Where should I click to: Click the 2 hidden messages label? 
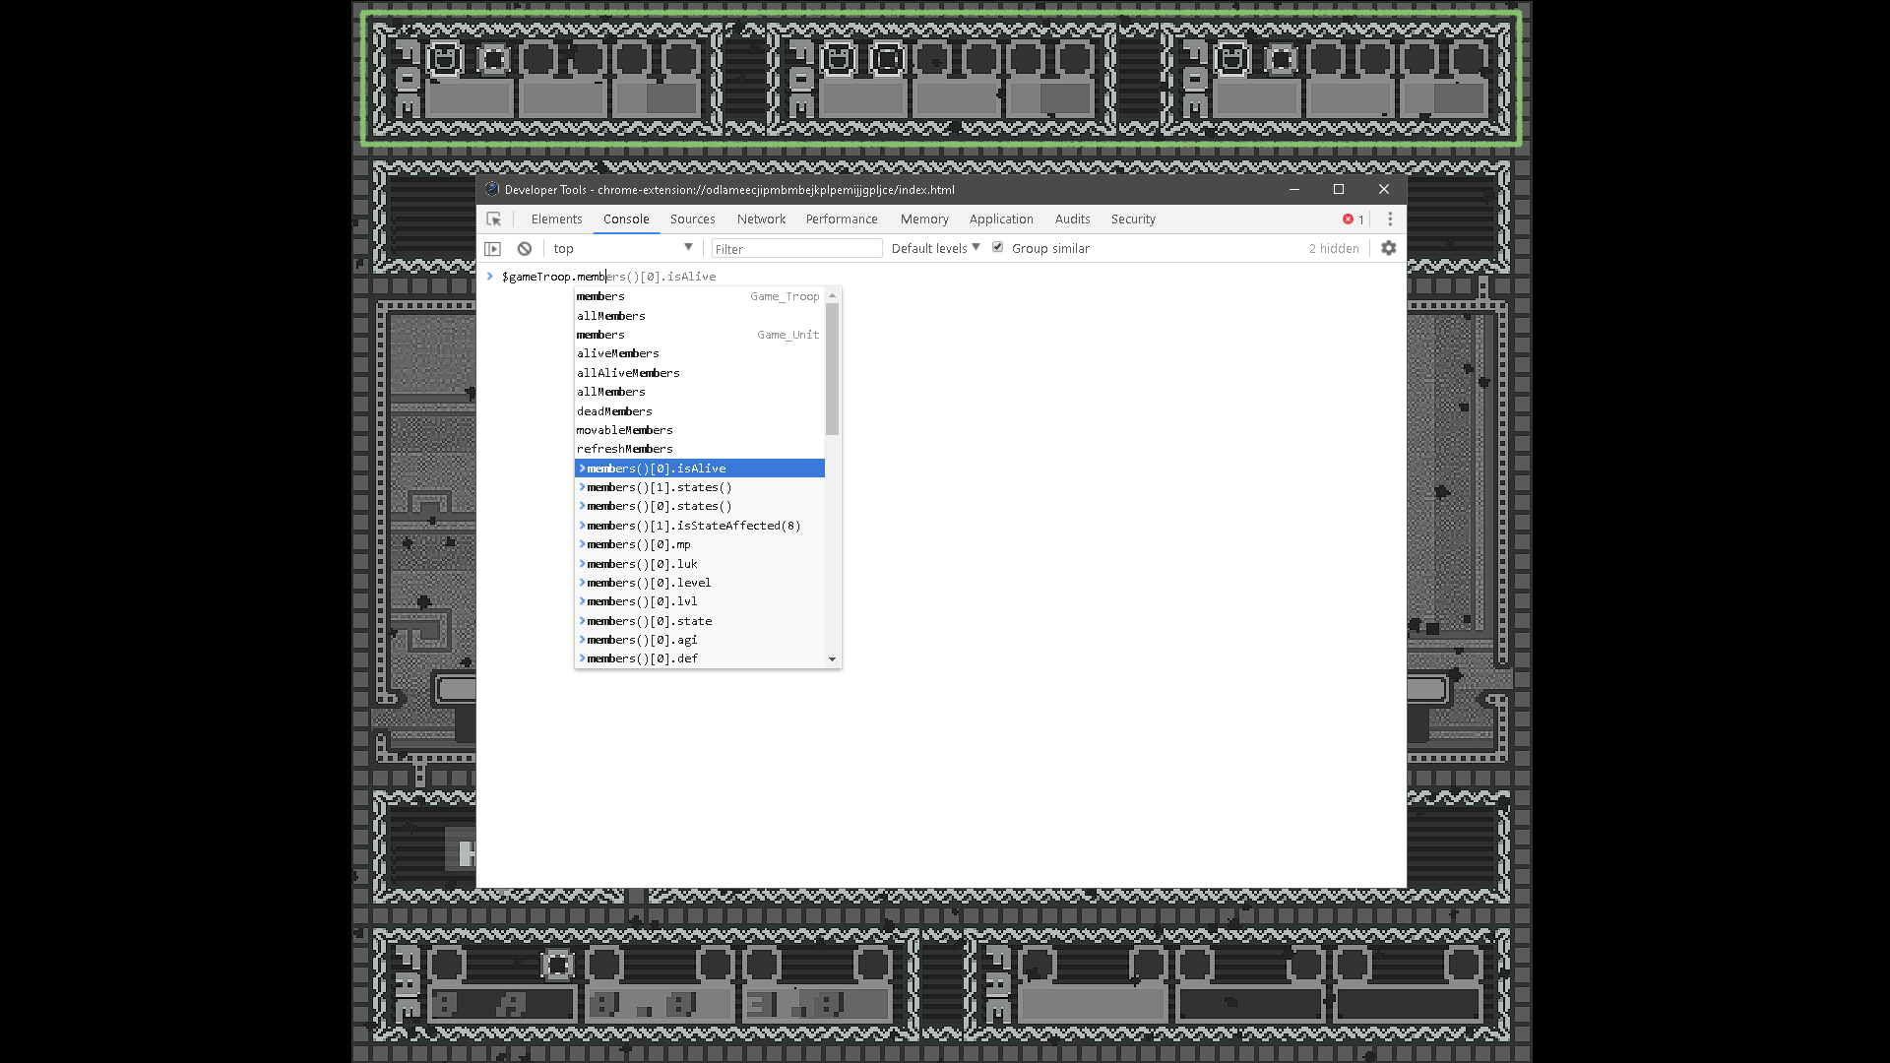1334,248
